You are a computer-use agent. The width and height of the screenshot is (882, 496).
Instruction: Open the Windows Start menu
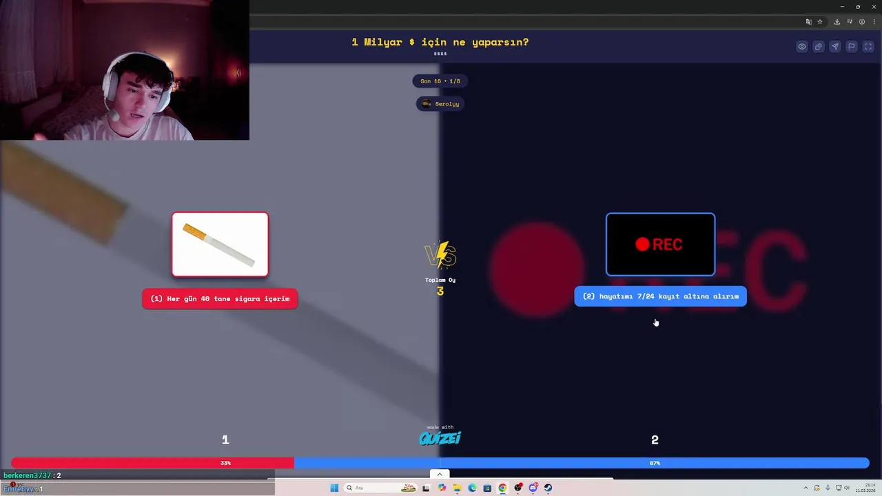coord(334,488)
